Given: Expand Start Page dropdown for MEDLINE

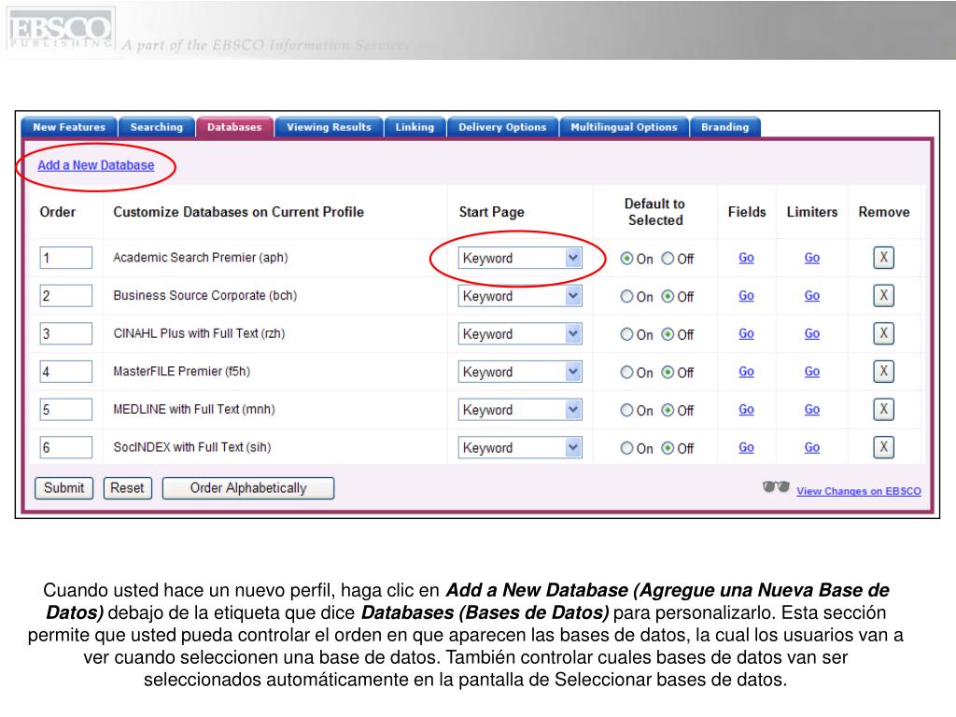Looking at the screenshot, I should 520,409.
